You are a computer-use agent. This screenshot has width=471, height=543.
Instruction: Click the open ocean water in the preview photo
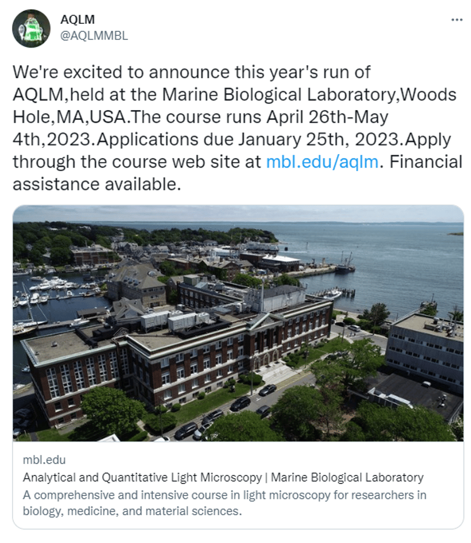tap(382, 255)
